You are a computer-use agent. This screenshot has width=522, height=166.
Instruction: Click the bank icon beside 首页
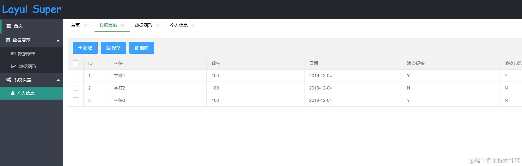click(9, 26)
